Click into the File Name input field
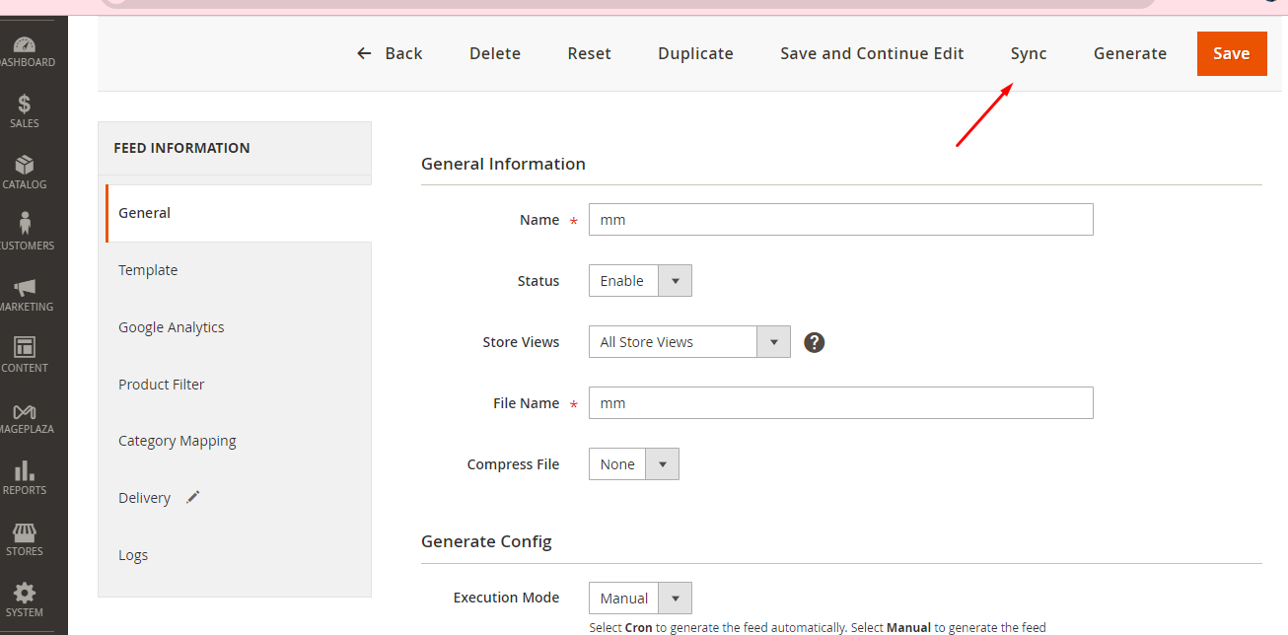This screenshot has height=635, width=1288. [x=840, y=403]
